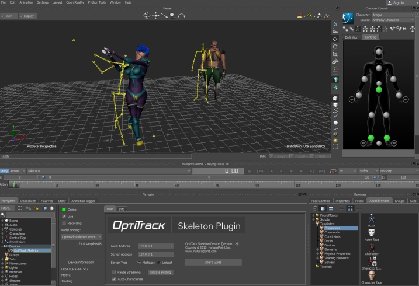Click the Scale tool in viewer toolbar
Viewport: 419px width, 286px height.
(335, 54)
